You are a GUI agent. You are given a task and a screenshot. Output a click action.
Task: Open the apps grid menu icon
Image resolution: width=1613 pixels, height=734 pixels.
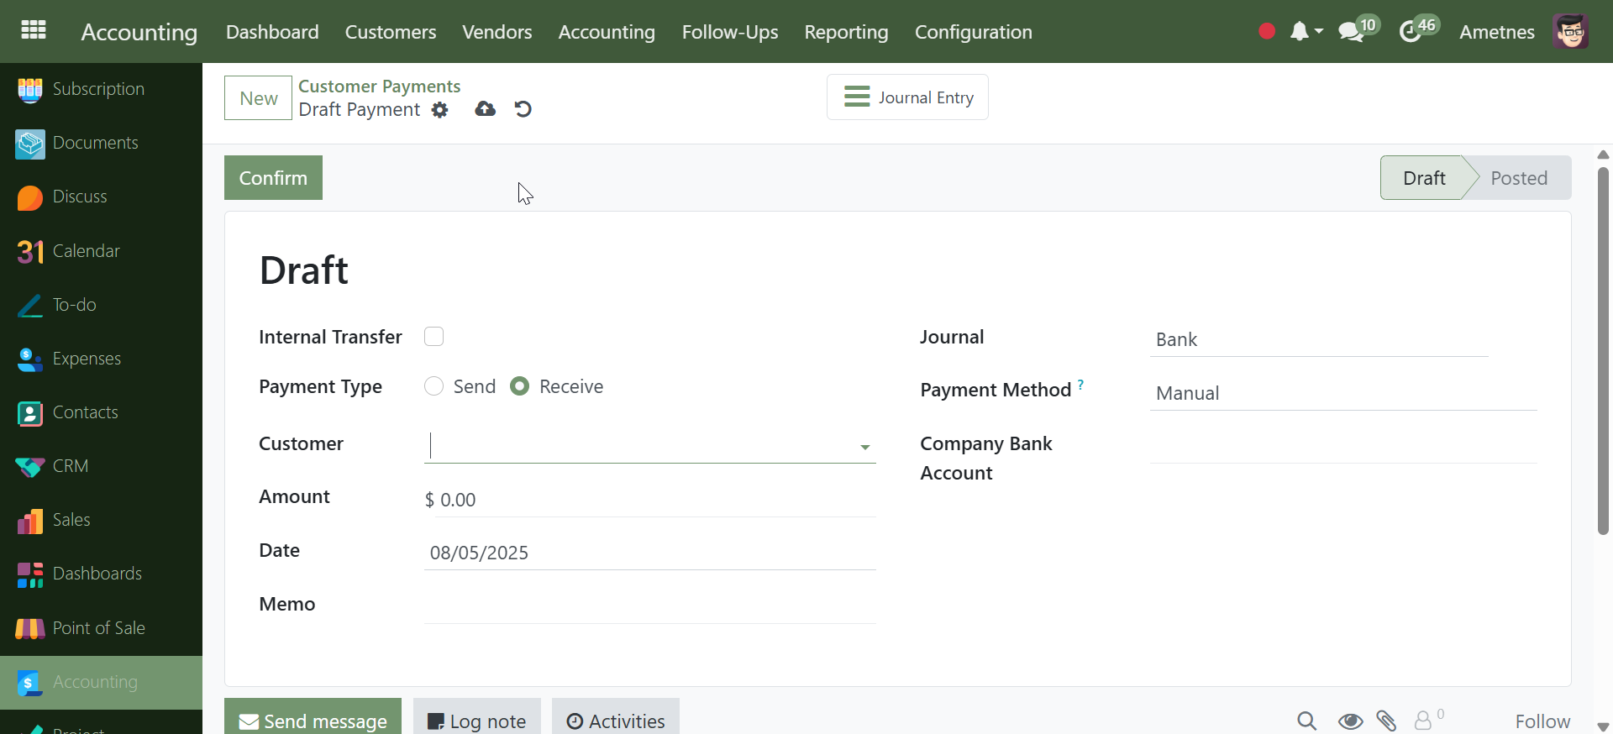(33, 31)
